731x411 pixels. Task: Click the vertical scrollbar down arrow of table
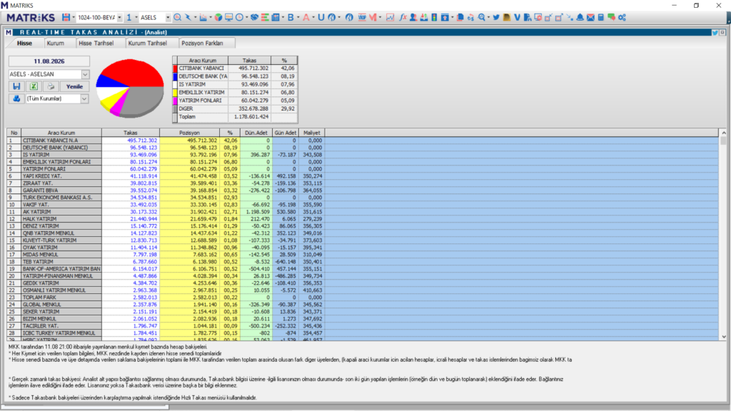pyautogui.click(x=723, y=337)
